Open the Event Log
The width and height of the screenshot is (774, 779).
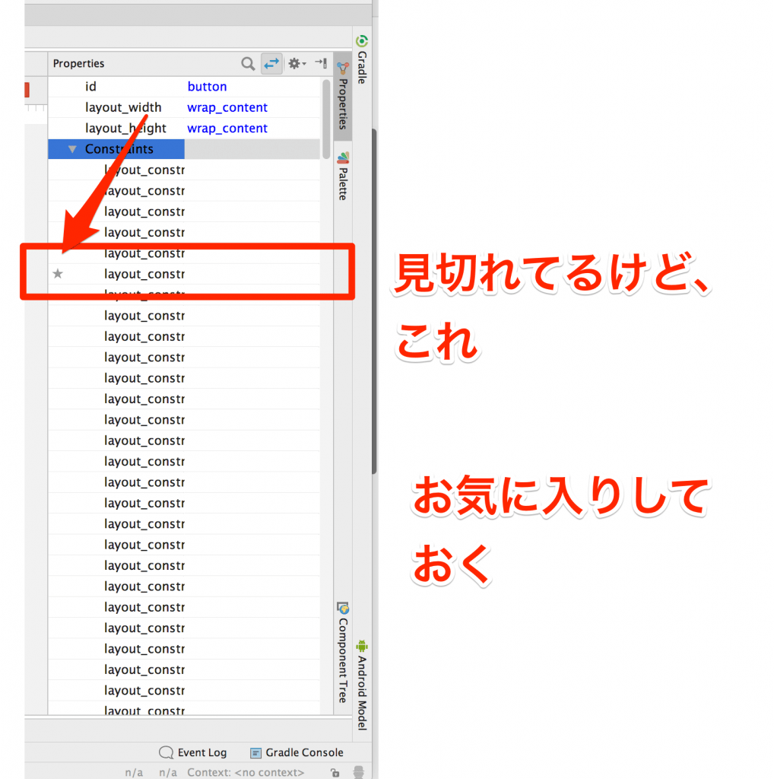192,752
